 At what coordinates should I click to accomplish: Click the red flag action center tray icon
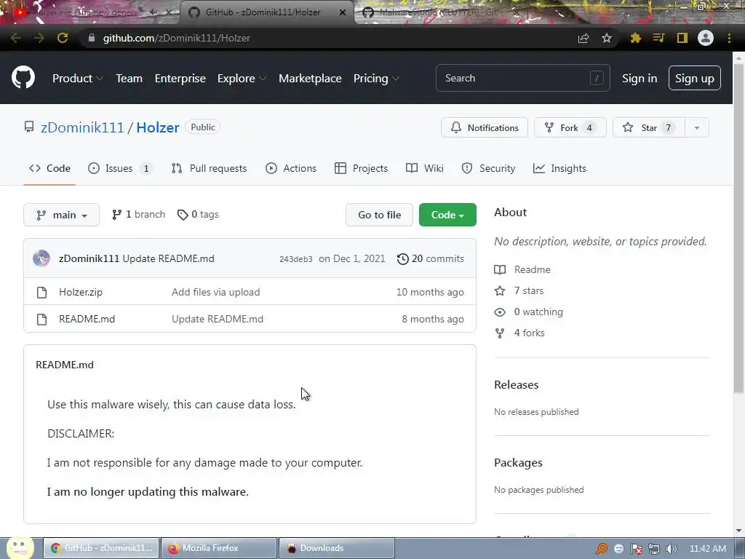pos(637,549)
